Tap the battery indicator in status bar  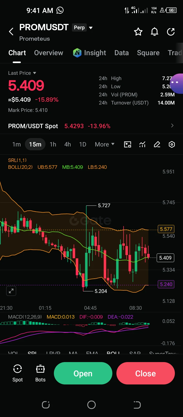click(171, 10)
